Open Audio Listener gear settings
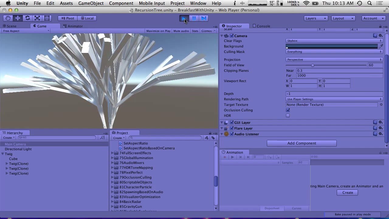The image size is (389, 219). [380, 134]
